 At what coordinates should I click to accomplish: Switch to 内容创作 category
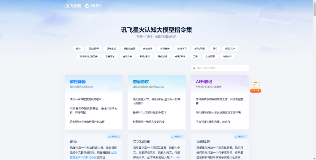[x=227, y=56]
